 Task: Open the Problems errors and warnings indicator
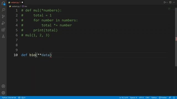click(22, 98)
